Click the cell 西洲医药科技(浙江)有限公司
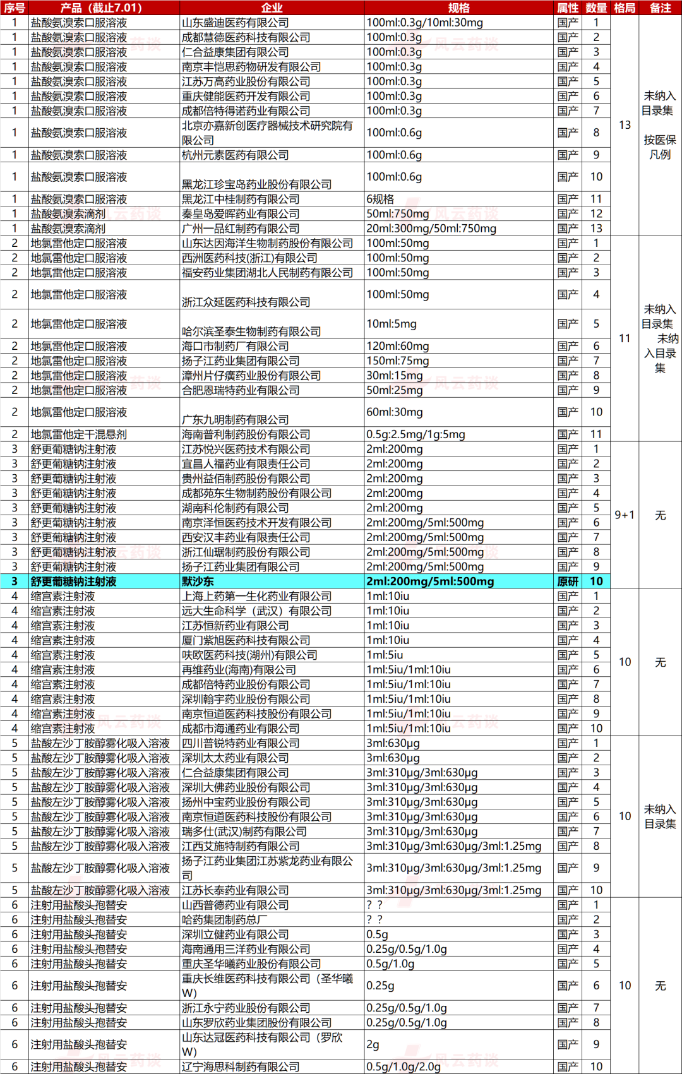The width and height of the screenshot is (682, 1074). (x=272, y=258)
